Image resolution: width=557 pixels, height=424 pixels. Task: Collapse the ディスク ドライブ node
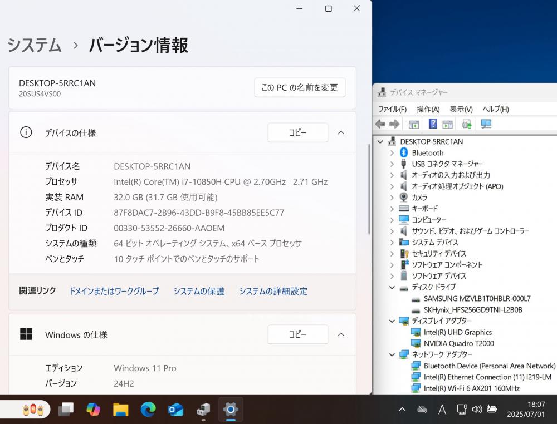[x=392, y=288]
